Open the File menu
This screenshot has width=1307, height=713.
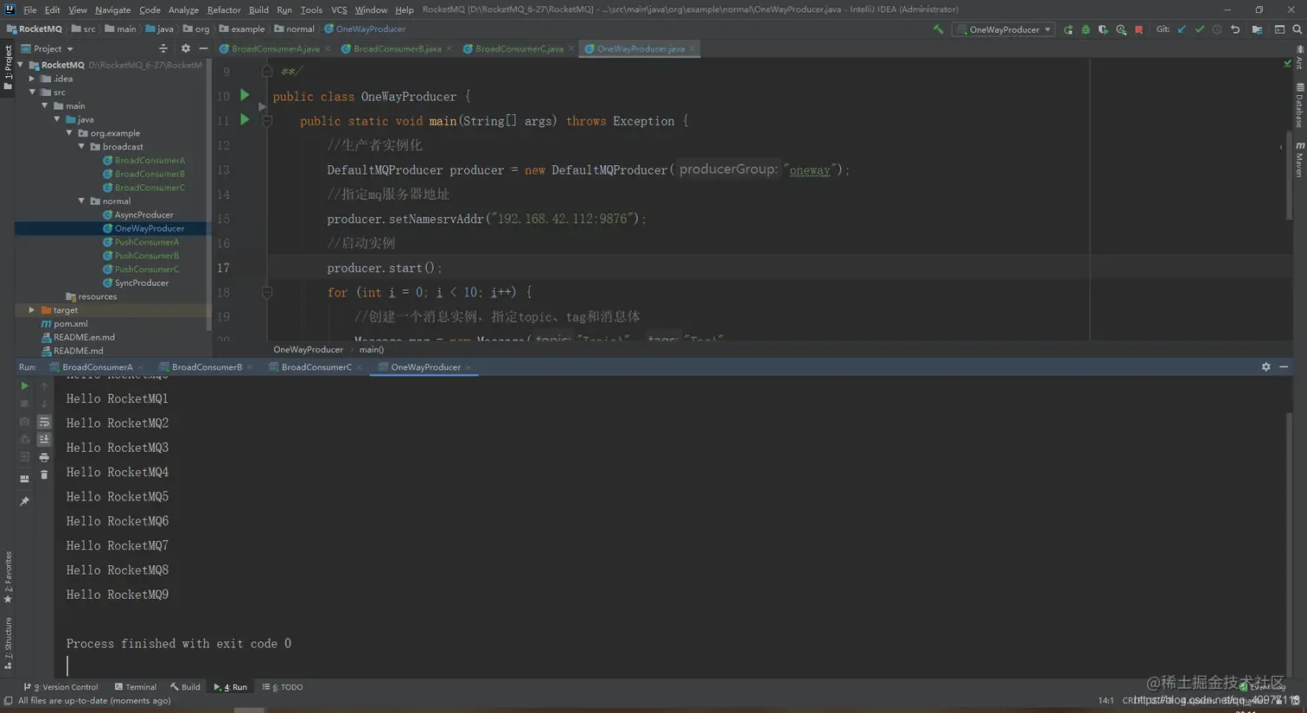(30, 10)
